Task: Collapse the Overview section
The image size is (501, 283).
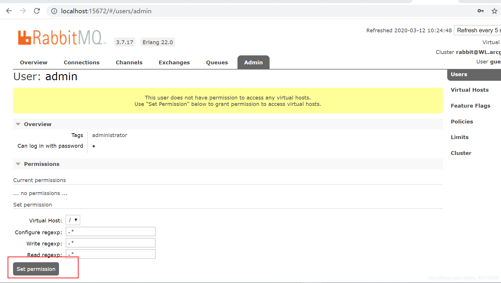Action: [228, 124]
